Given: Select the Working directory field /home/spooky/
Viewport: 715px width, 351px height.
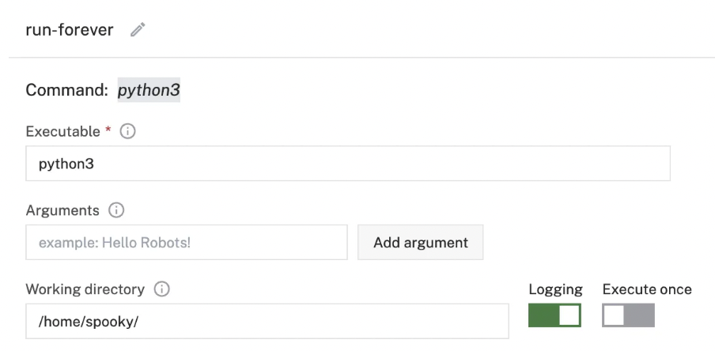Looking at the screenshot, I should [267, 321].
